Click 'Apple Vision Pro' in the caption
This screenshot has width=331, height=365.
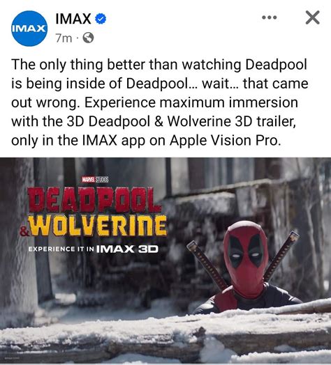[x=226, y=141]
